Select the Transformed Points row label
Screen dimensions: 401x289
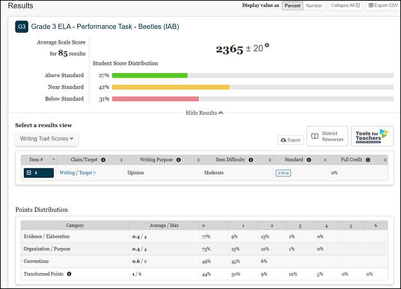click(x=44, y=274)
